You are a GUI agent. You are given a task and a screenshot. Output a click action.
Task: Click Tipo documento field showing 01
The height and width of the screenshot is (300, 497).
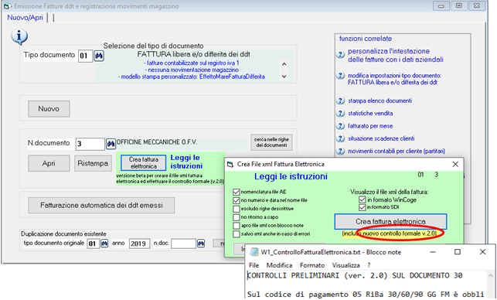point(85,56)
